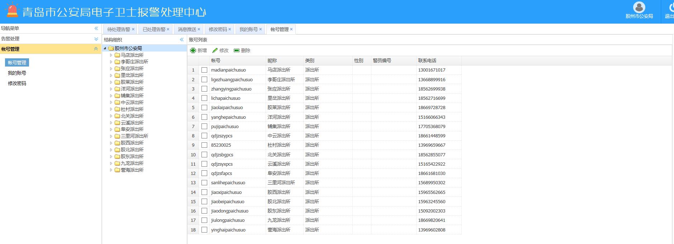Click the green 新增 plus icon
The height and width of the screenshot is (244, 674).
point(193,50)
